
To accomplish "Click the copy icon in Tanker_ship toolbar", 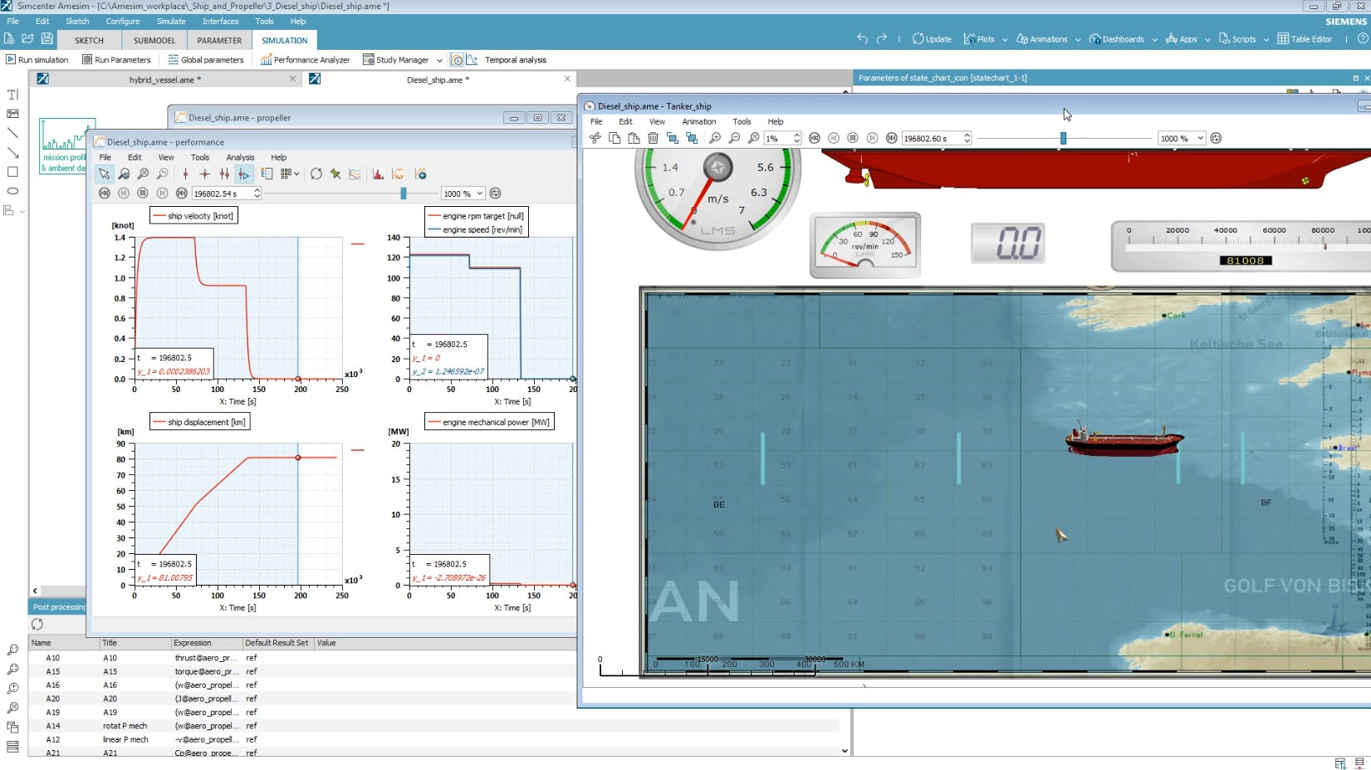I will [615, 138].
